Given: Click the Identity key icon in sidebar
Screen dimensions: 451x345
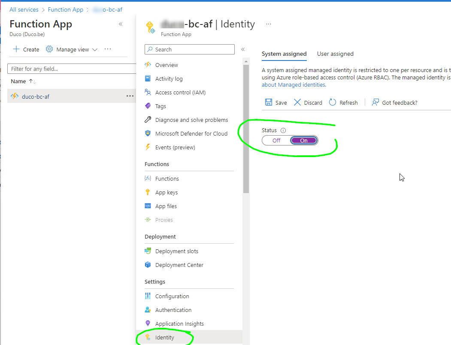Looking at the screenshot, I should (148, 337).
